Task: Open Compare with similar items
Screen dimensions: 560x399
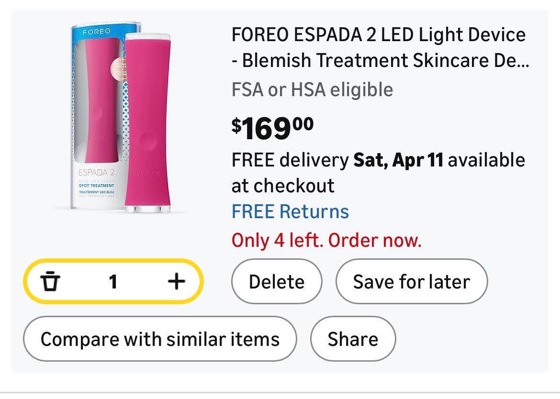Action: (x=160, y=339)
